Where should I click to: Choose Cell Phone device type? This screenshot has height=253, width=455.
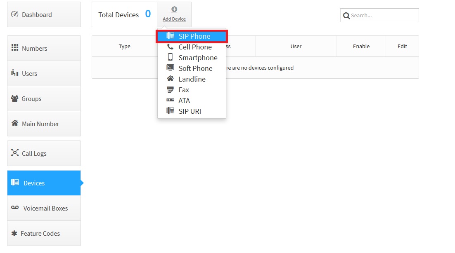tap(194, 47)
